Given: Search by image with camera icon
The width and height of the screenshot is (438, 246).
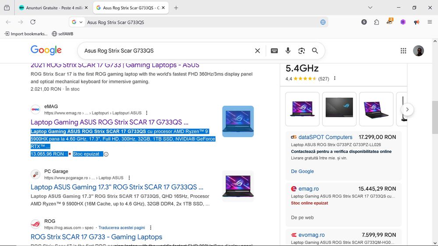Looking at the screenshot, I should [x=301, y=51].
